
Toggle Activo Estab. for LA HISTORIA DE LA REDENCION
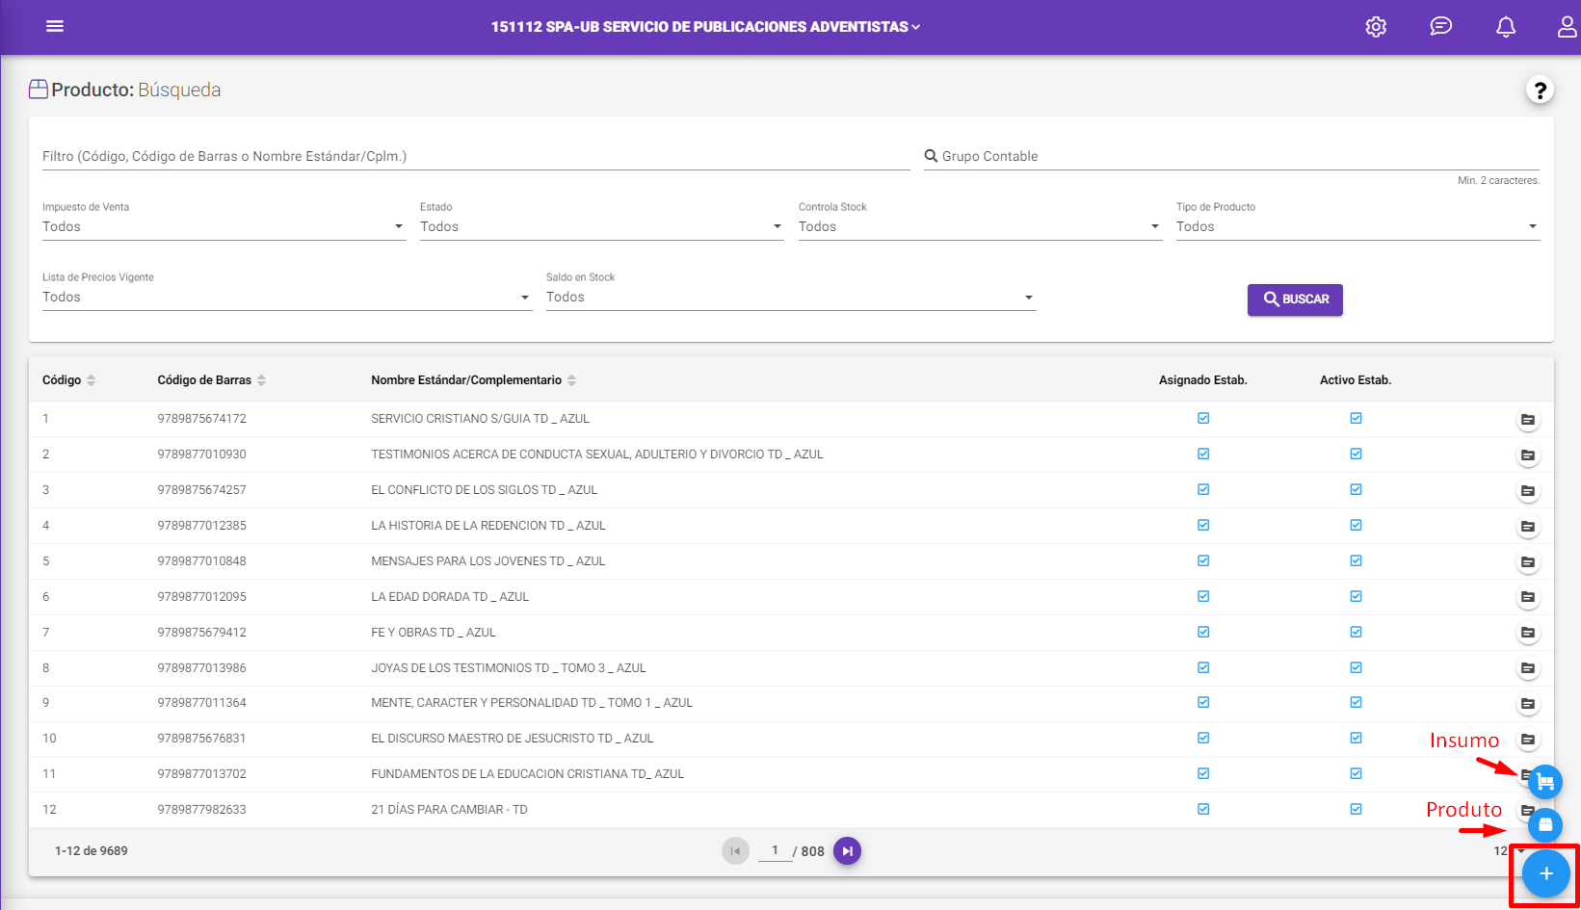[1356, 525]
